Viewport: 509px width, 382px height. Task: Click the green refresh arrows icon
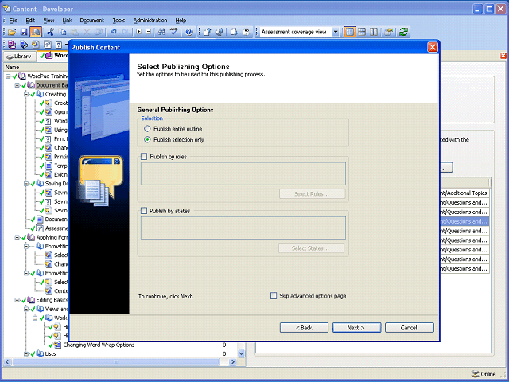[403, 32]
